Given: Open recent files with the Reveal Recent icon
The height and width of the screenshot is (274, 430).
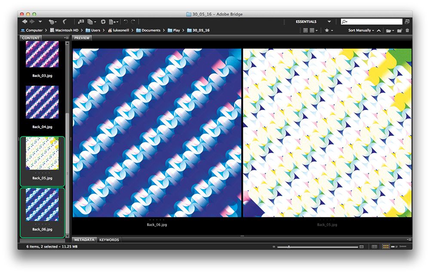Looking at the screenshot, I should (x=52, y=21).
